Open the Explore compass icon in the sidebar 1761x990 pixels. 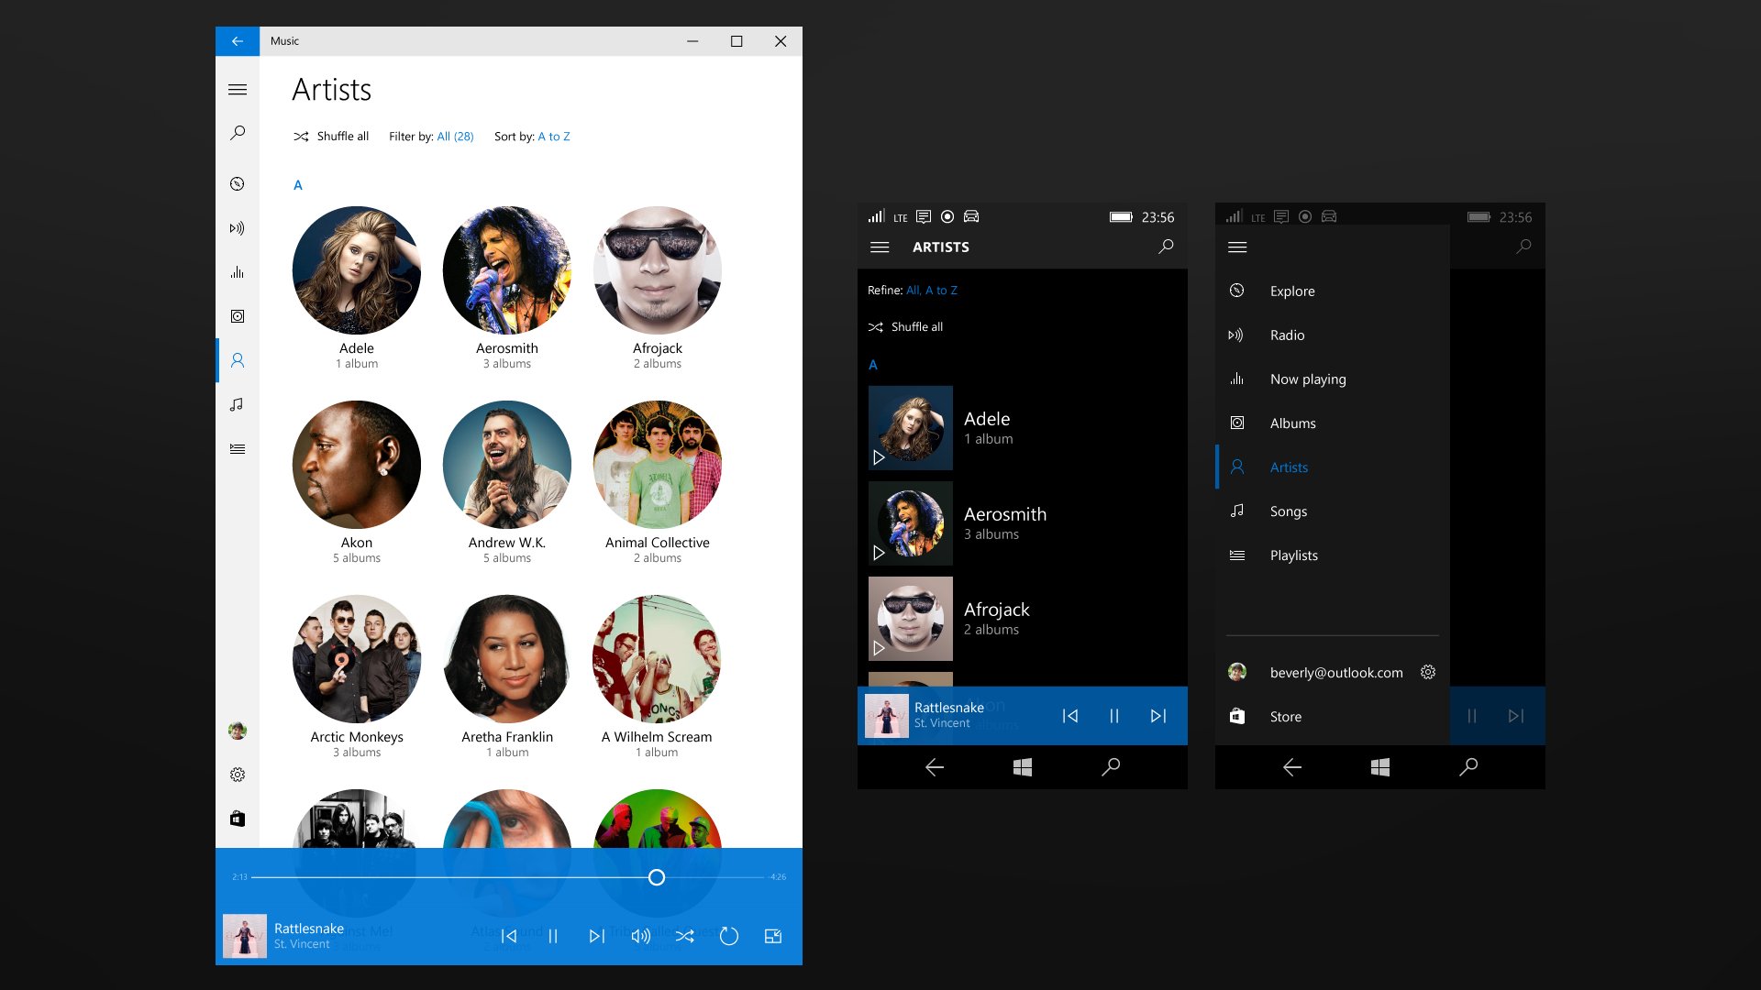pyautogui.click(x=238, y=183)
